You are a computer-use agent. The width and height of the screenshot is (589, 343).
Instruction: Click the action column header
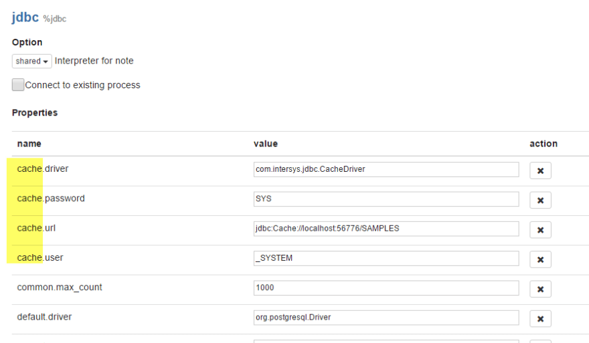pyautogui.click(x=543, y=144)
